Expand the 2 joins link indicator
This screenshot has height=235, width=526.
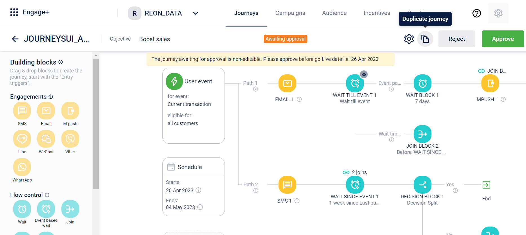coord(355,172)
